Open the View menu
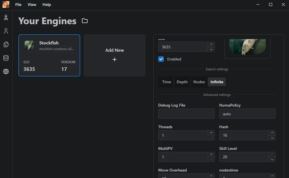This screenshot has height=178, width=289. (x=32, y=4)
